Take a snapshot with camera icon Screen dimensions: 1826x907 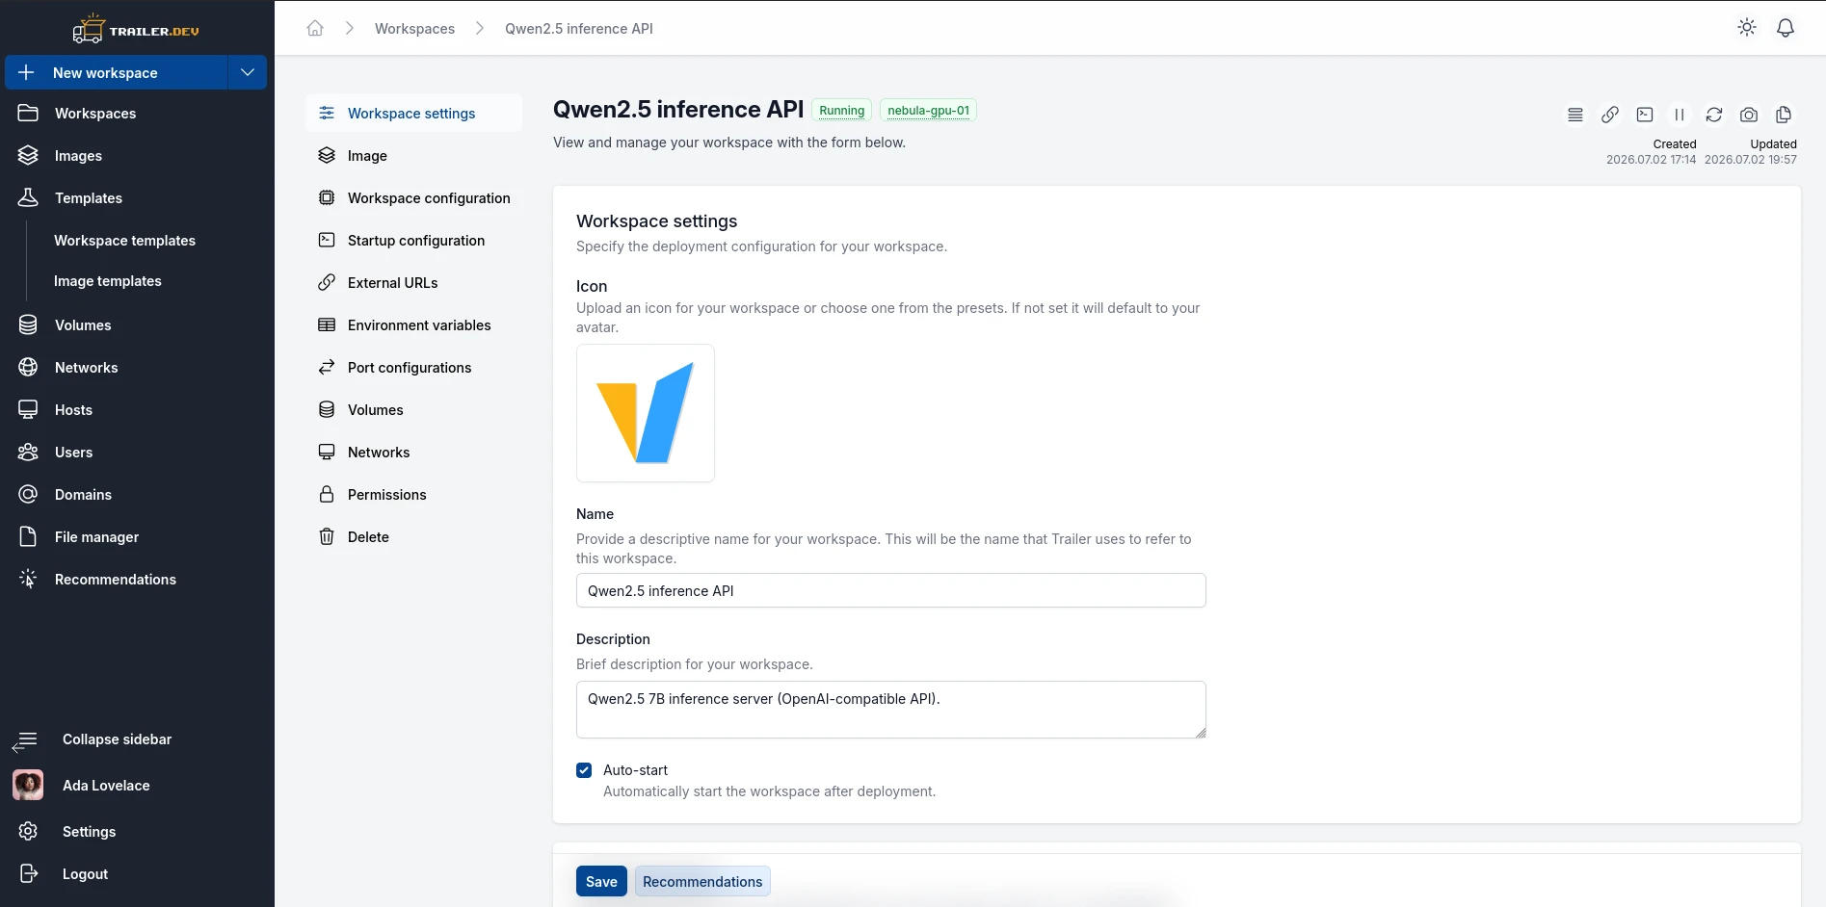coord(1749,115)
